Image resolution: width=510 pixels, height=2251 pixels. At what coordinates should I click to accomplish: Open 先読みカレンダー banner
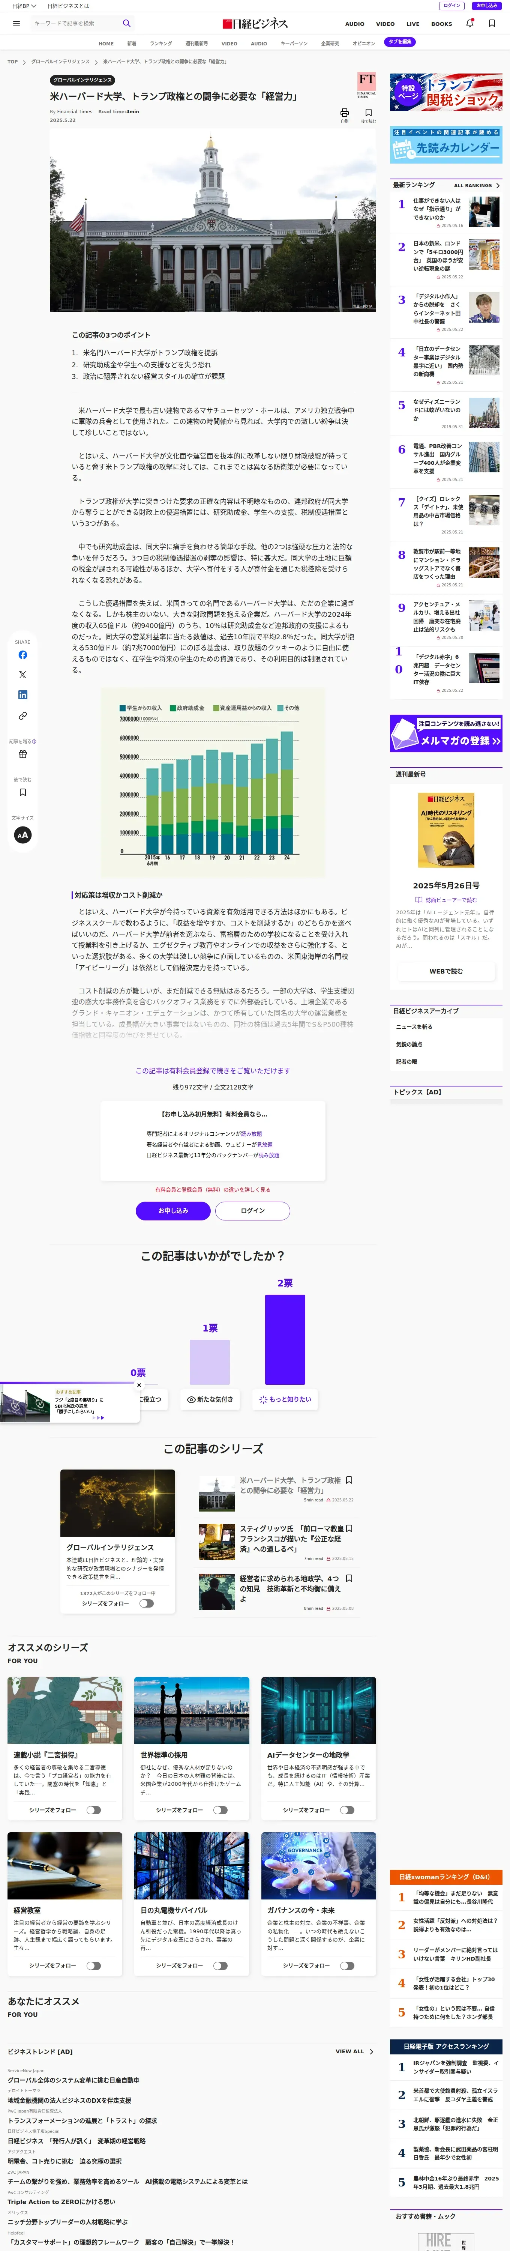coord(445,146)
